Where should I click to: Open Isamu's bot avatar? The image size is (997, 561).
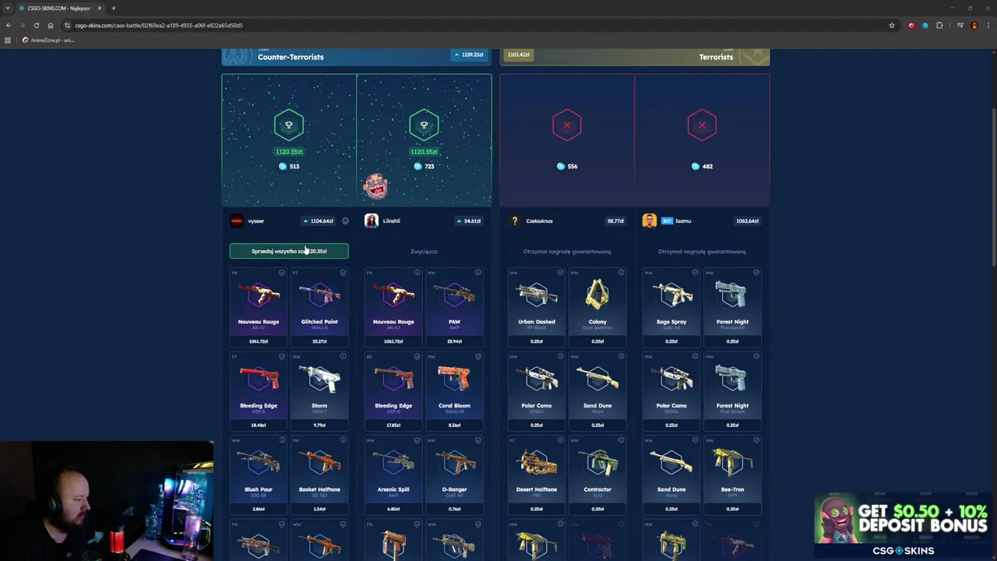649,221
